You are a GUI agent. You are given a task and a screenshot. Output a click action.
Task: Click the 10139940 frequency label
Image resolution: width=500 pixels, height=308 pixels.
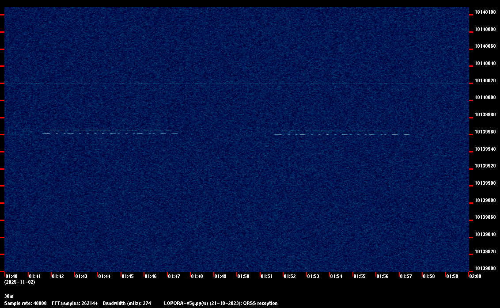click(485, 149)
